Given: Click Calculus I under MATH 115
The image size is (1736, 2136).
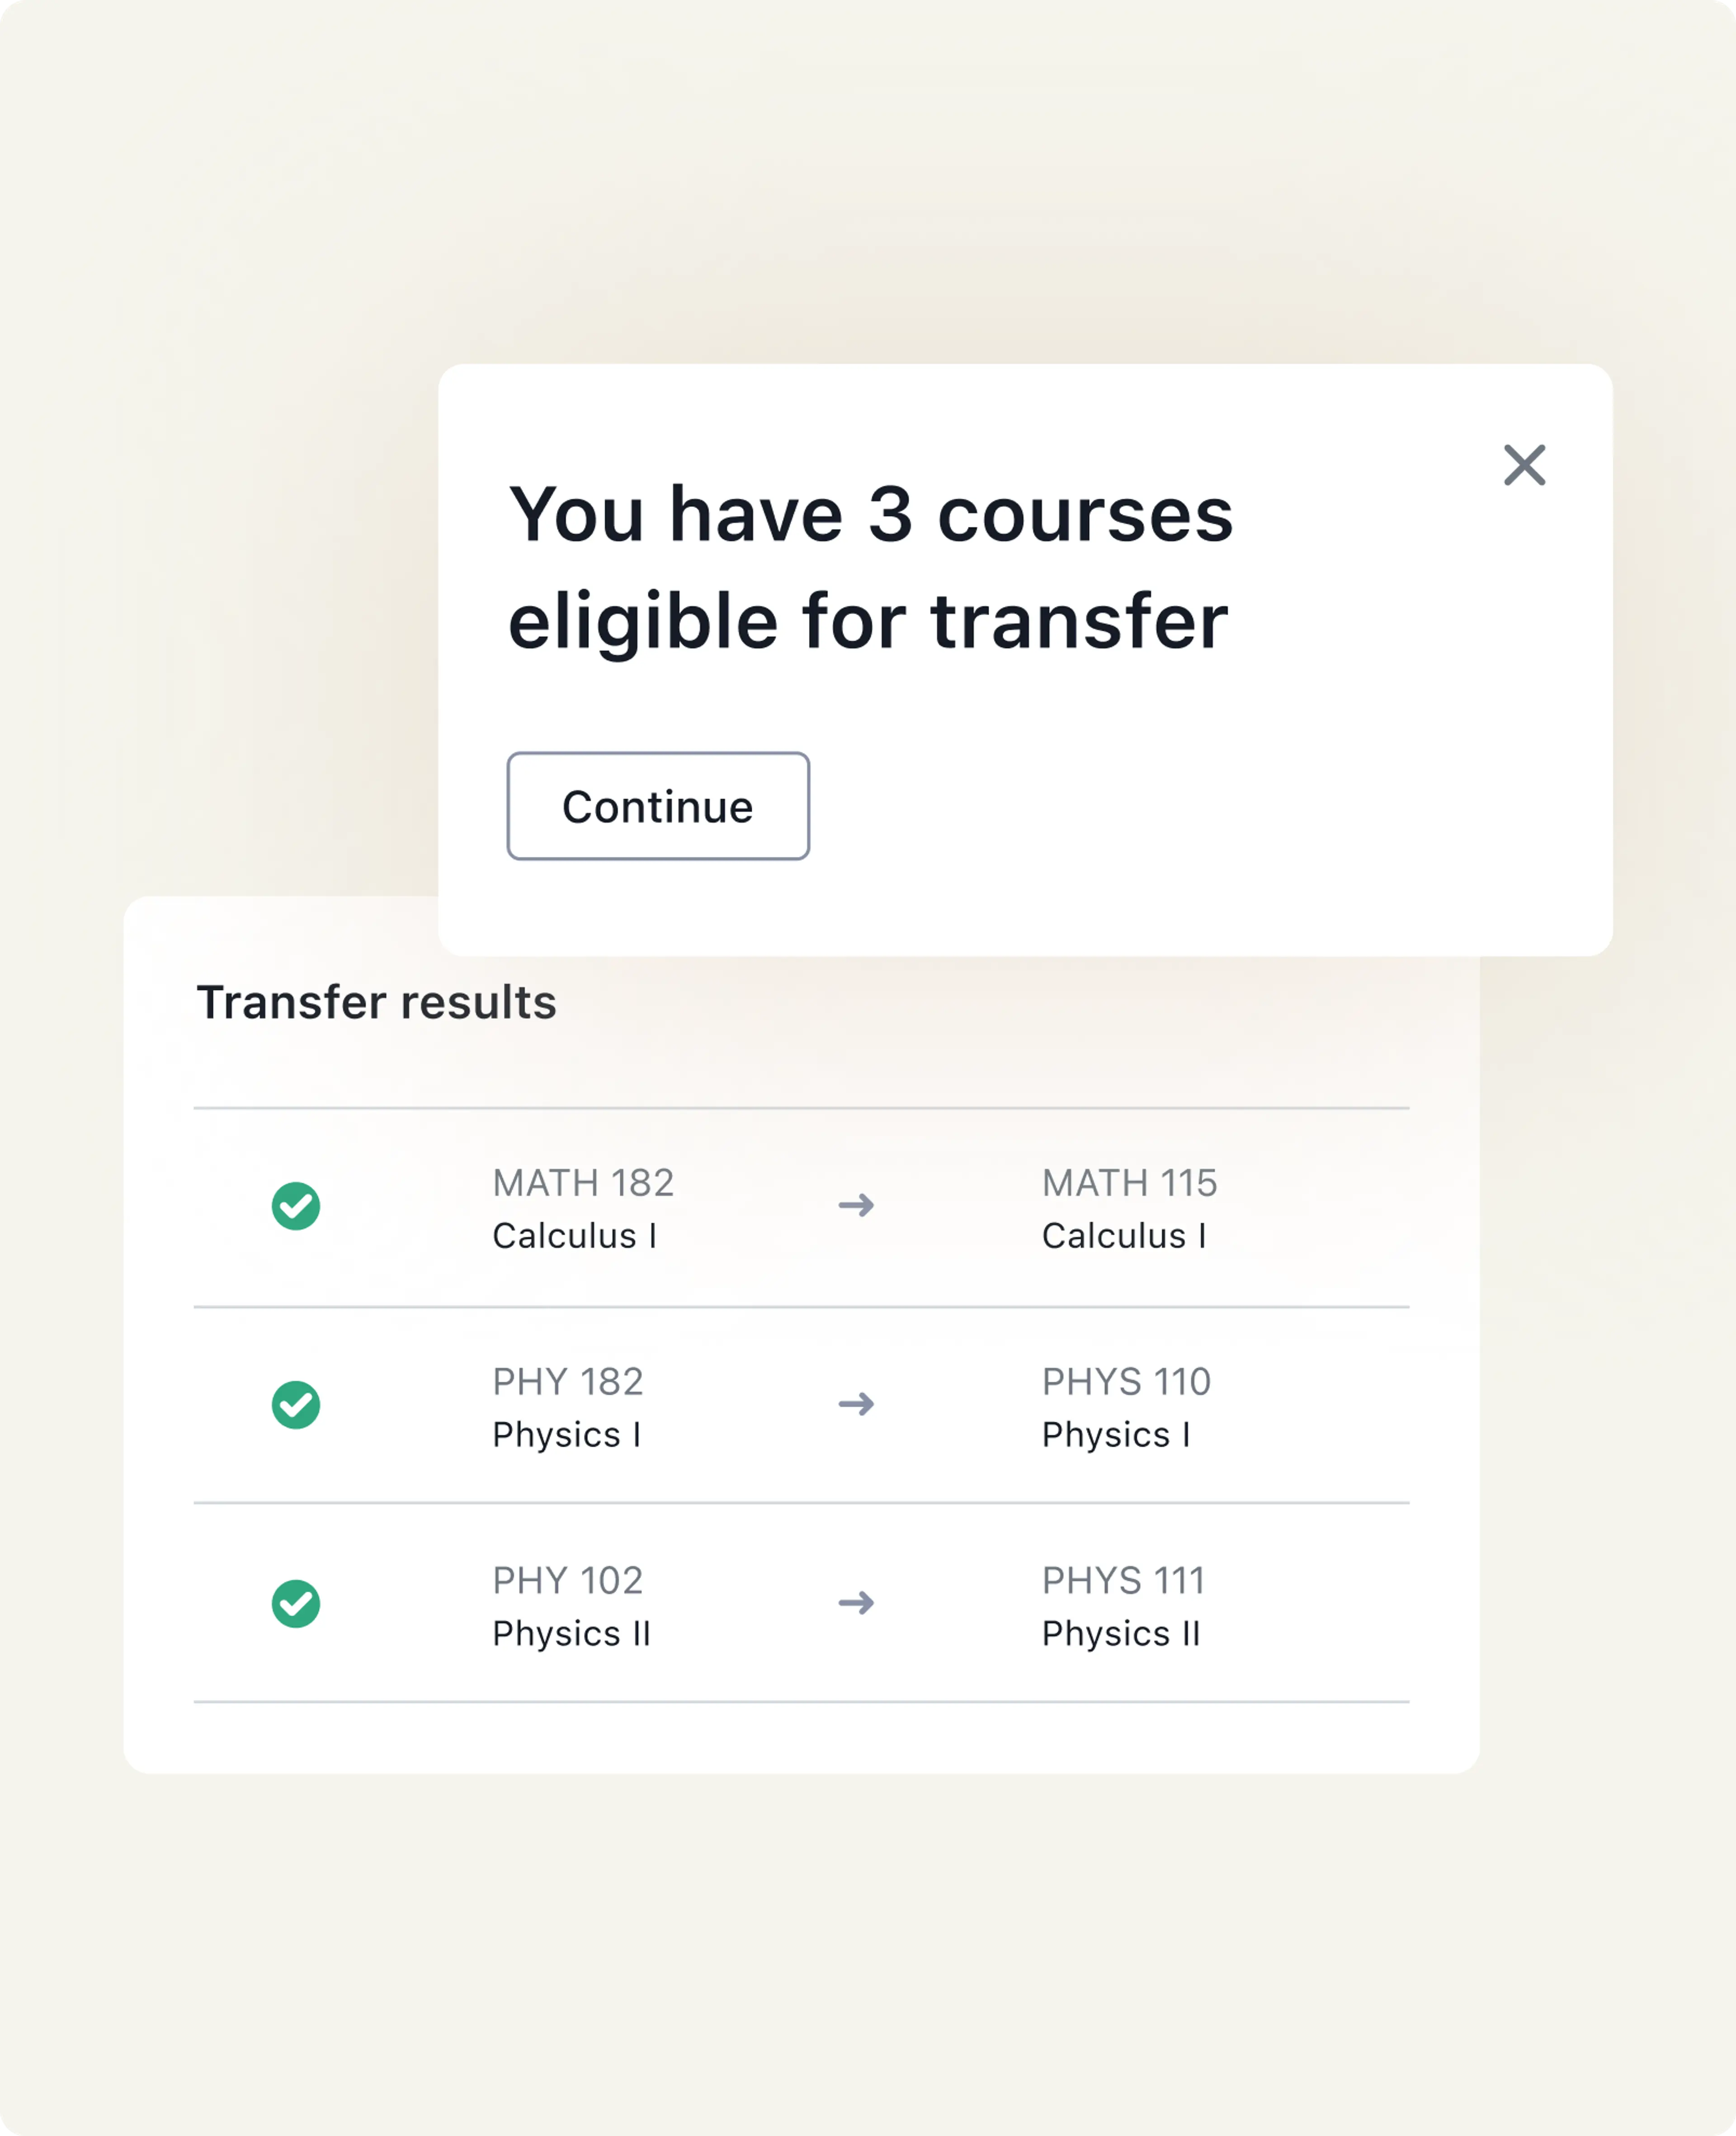Looking at the screenshot, I should (x=1124, y=1236).
